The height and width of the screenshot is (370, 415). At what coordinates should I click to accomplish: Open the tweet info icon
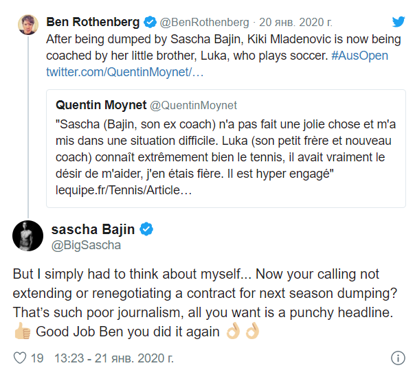[x=397, y=358]
